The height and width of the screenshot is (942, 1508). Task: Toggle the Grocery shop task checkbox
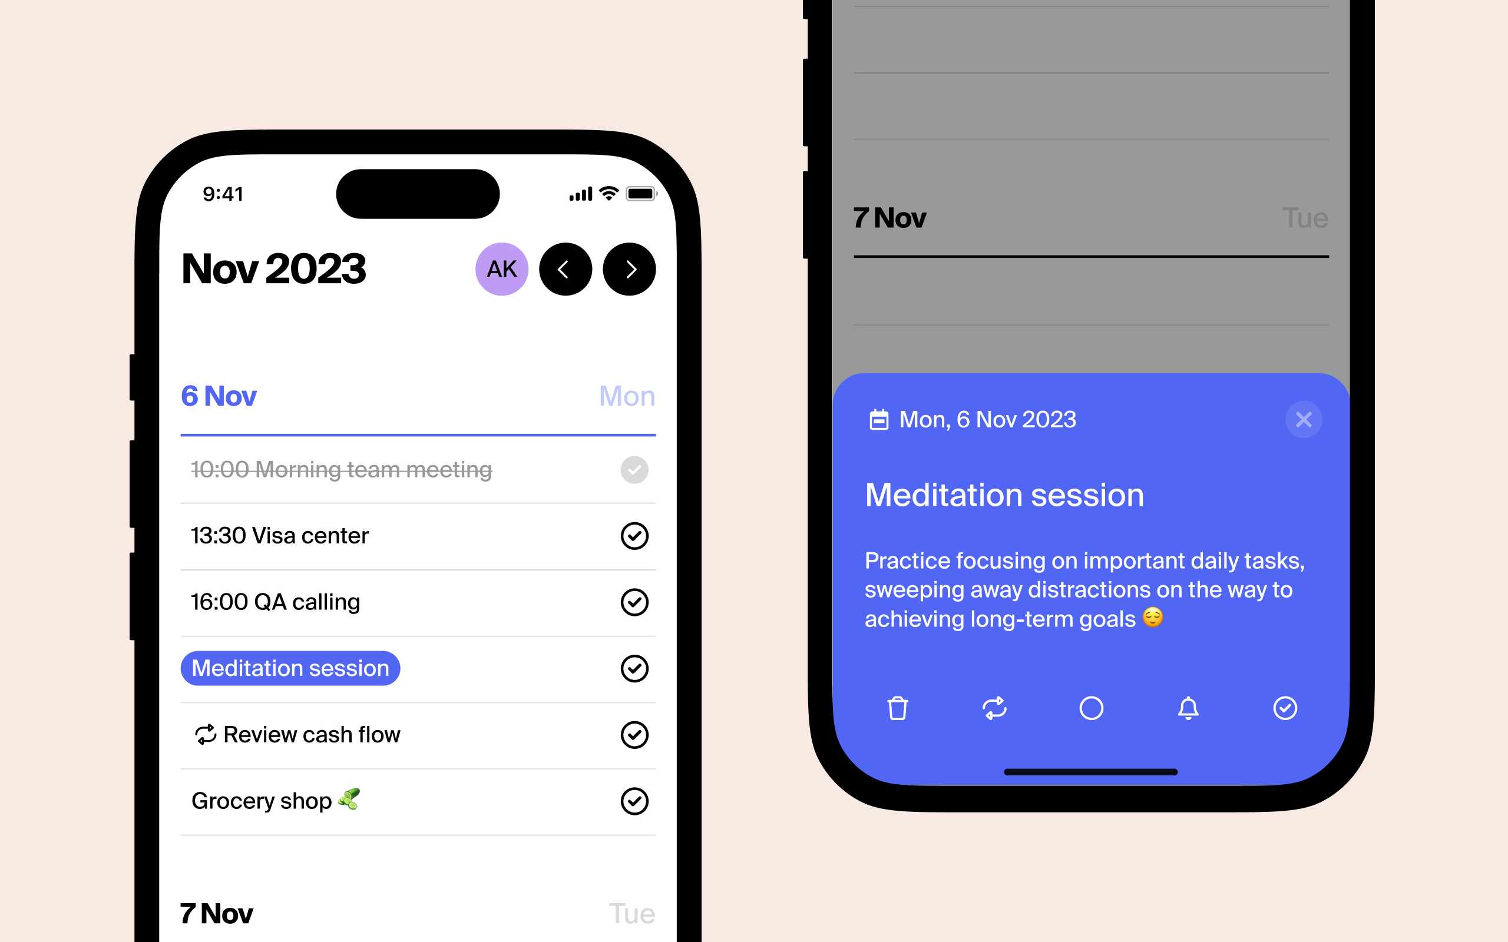[633, 800]
